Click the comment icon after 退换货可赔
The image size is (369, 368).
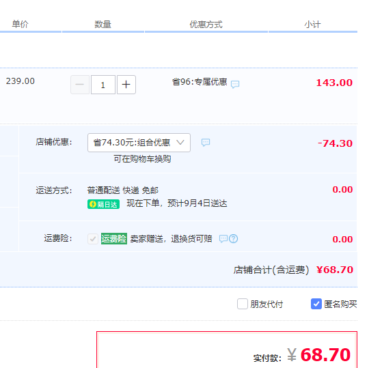[x=223, y=239]
